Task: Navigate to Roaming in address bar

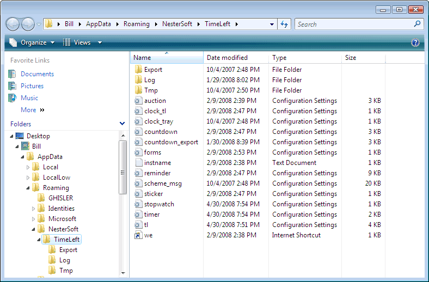Action: [137, 24]
